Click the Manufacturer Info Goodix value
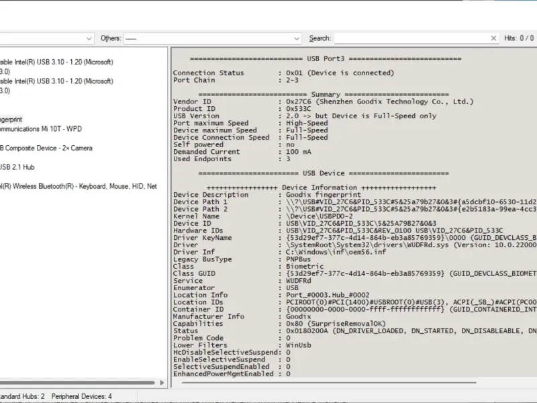The image size is (537, 403). [x=298, y=316]
